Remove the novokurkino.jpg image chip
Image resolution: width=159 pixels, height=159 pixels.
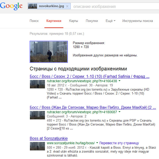[67, 6]
